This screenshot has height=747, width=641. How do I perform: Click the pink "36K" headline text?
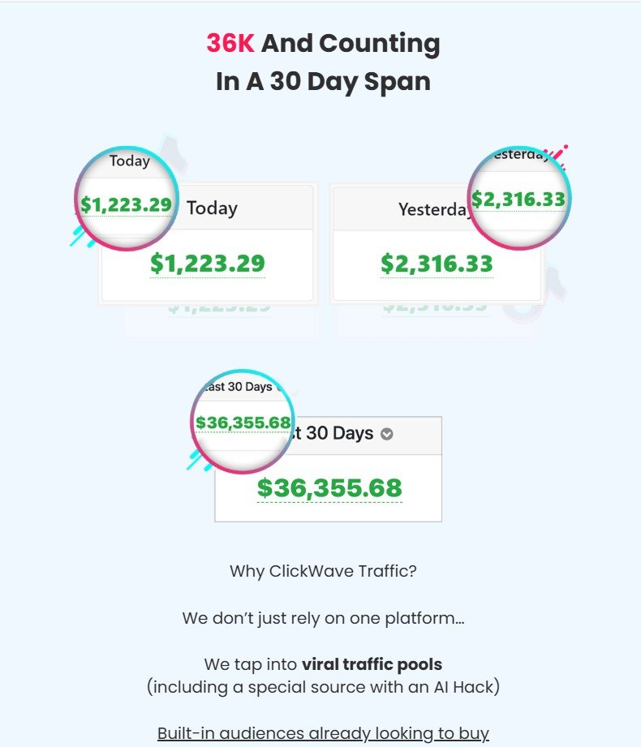pos(230,43)
